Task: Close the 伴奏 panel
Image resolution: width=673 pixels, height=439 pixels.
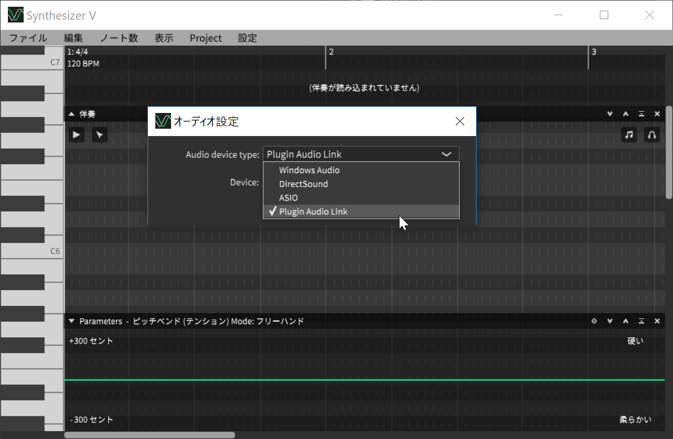Action: [x=657, y=114]
